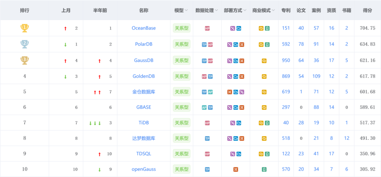Click the AP icon in 金仓数据库 row

tap(210, 92)
